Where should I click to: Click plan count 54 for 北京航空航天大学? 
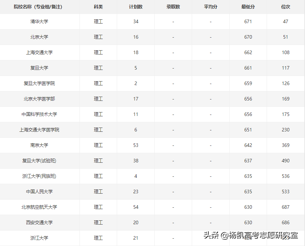pos(136,207)
